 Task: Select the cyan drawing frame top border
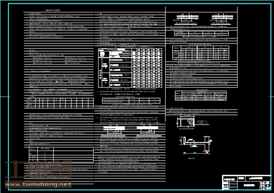click(133, 4)
